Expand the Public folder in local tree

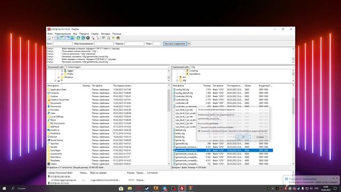click(x=62, y=74)
